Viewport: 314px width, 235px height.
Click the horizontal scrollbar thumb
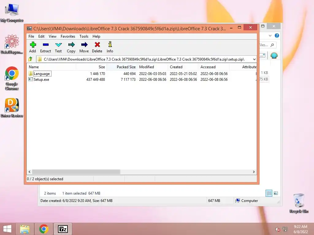(76, 172)
